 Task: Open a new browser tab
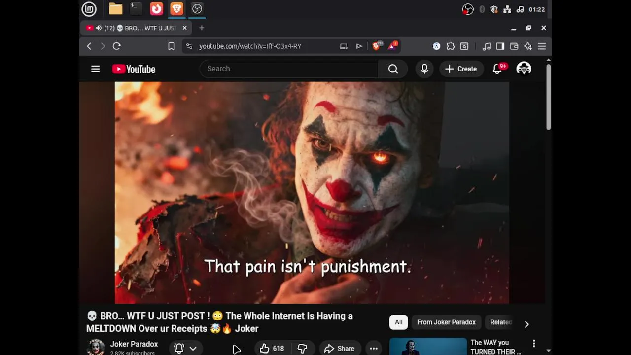[x=202, y=28]
